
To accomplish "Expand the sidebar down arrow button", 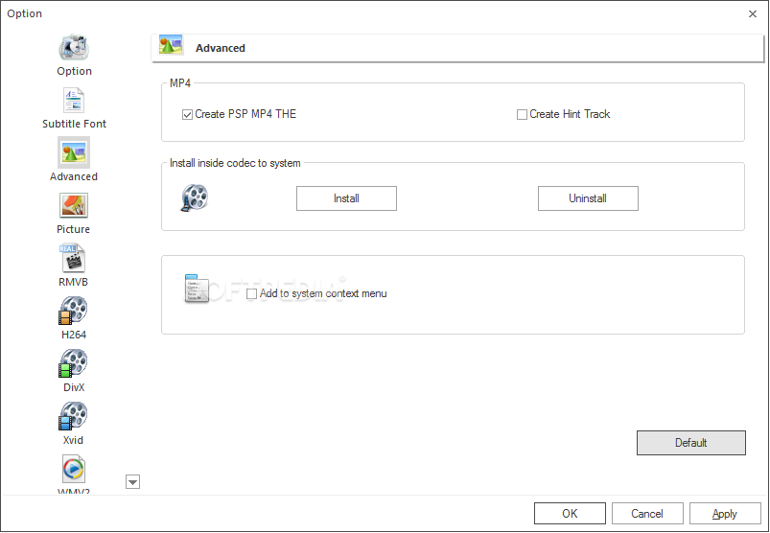I will [x=132, y=482].
